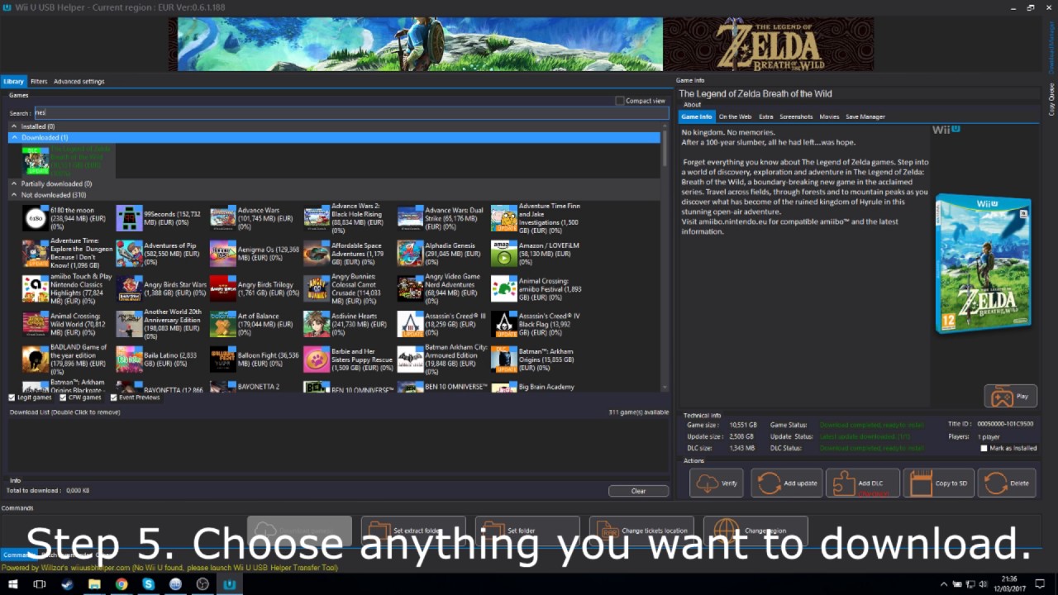Open the Screenshots tab
Viewport: 1058px width, 595px height.
[796, 117]
